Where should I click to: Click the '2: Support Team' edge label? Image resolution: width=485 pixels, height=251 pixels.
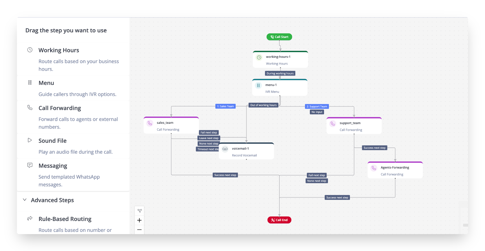point(317,106)
